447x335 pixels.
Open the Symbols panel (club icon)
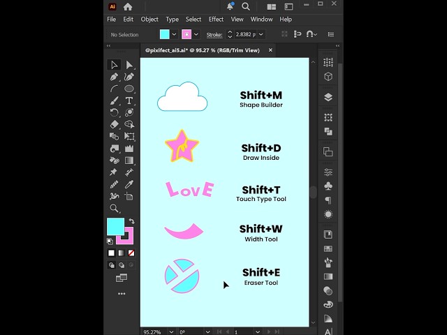point(328,186)
